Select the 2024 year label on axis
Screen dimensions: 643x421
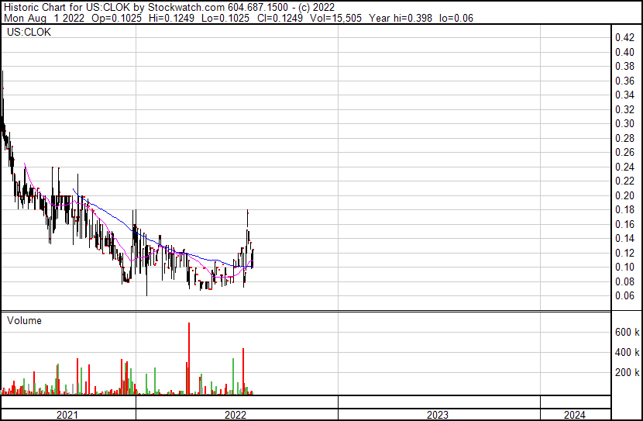pos(575,415)
